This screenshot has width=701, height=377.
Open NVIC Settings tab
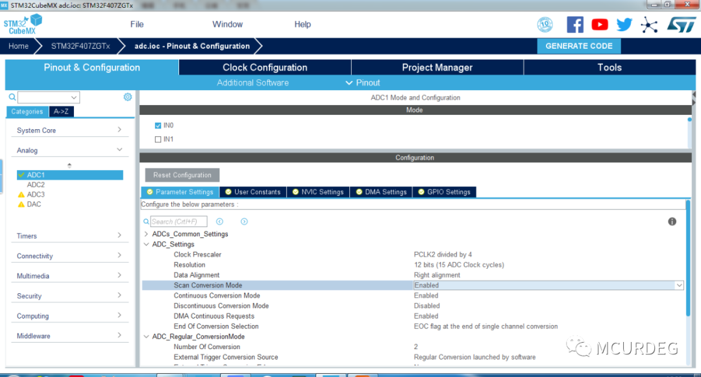click(318, 192)
